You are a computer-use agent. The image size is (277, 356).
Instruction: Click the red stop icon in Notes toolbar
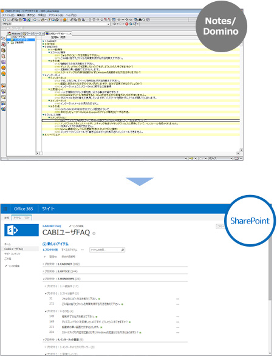(x=127, y=24)
